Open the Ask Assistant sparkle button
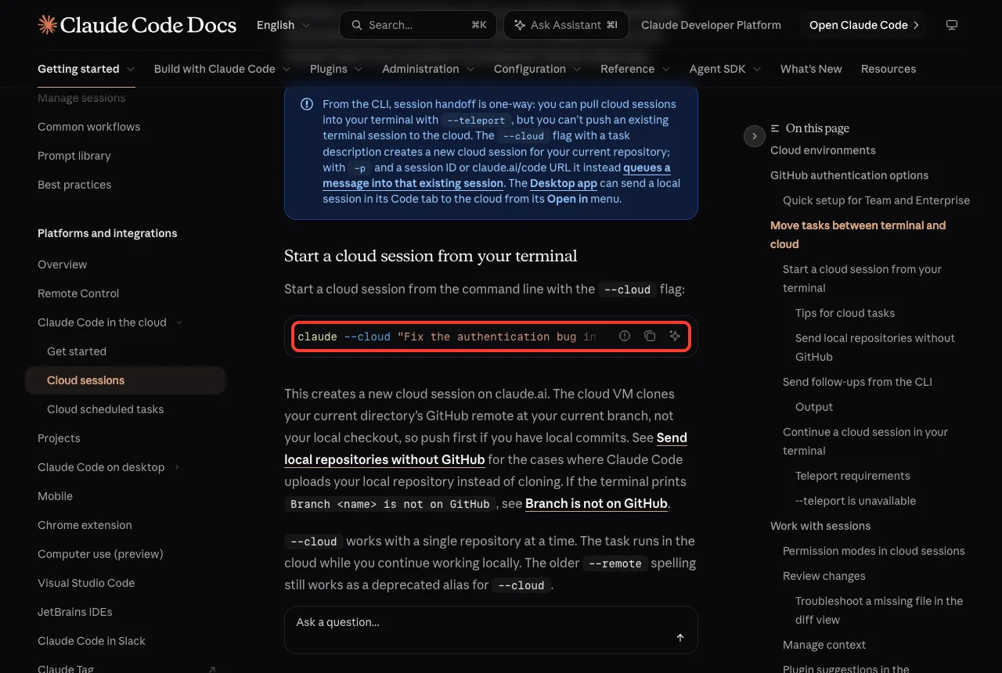Image resolution: width=1002 pixels, height=673 pixels. pyautogui.click(x=566, y=25)
